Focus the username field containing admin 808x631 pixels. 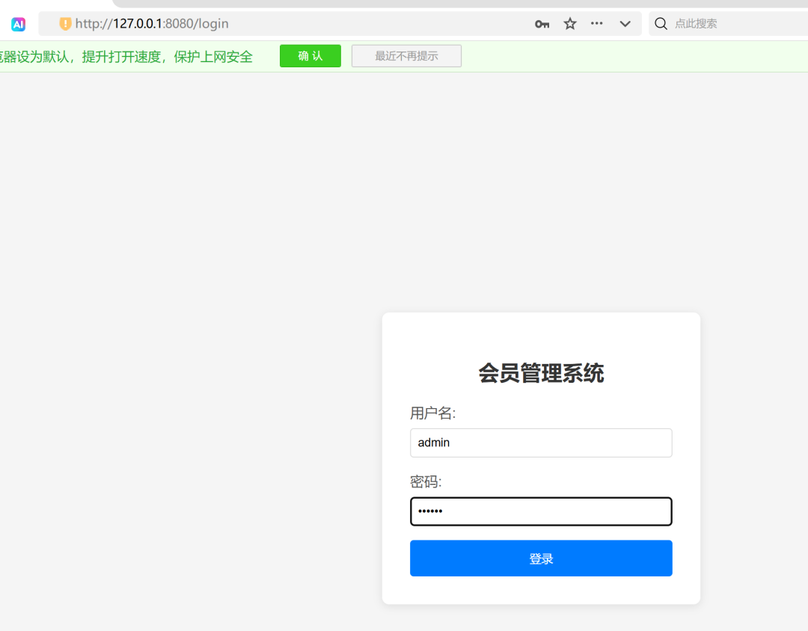(x=541, y=443)
